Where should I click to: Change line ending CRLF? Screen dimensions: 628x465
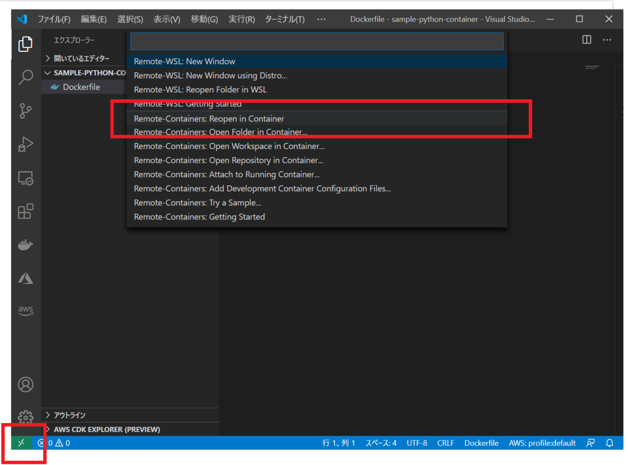(445, 443)
